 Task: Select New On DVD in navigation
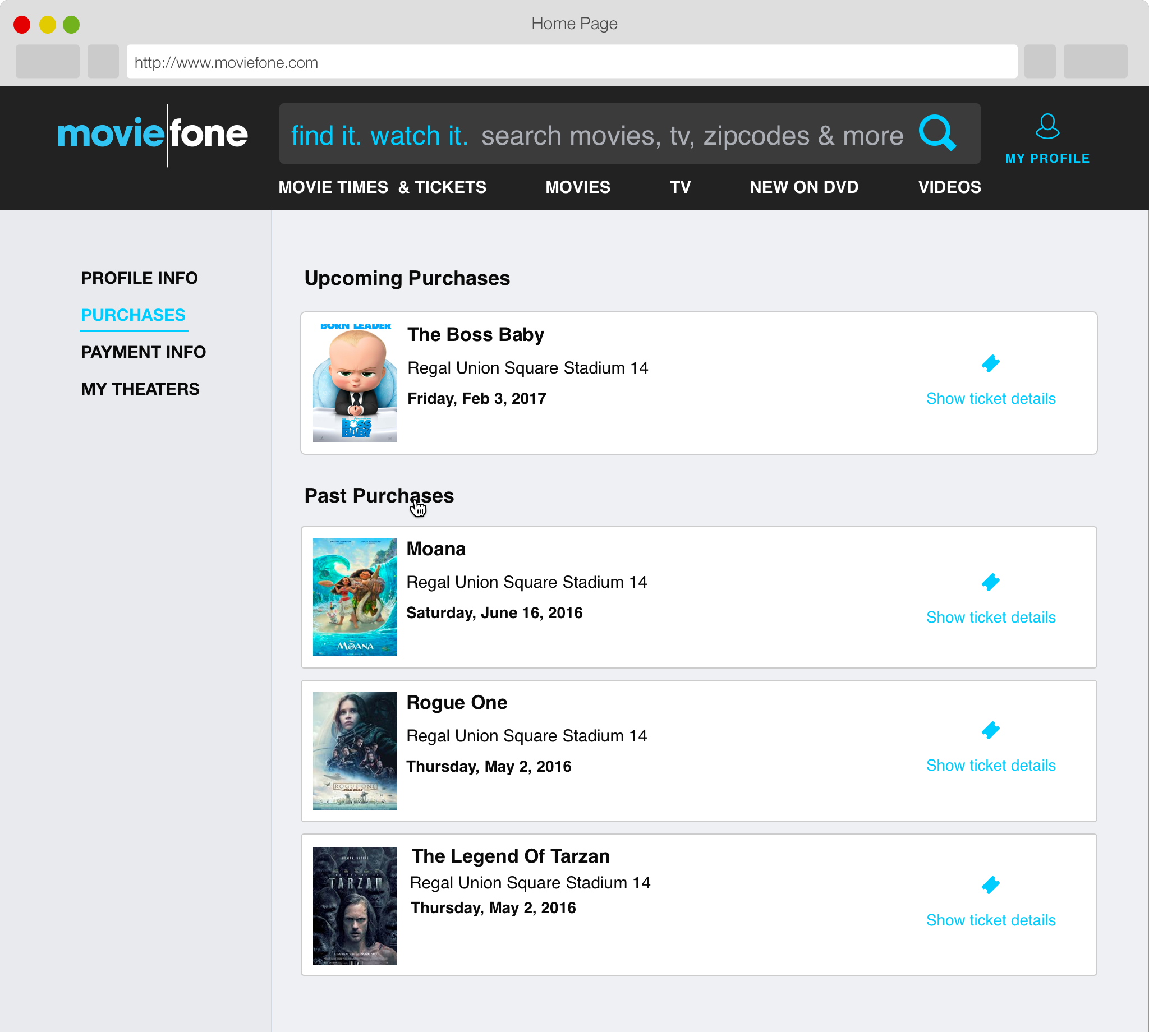coord(803,187)
